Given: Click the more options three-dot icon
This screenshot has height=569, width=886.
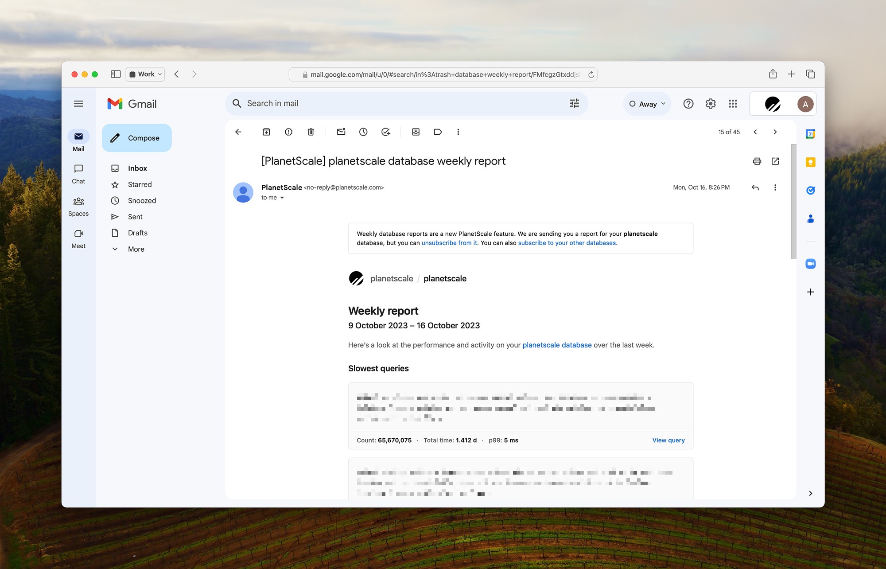Looking at the screenshot, I should point(775,187).
